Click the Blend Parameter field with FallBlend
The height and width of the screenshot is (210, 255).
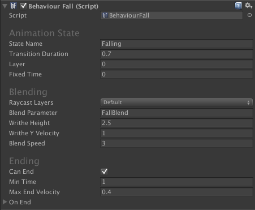[x=176, y=113]
